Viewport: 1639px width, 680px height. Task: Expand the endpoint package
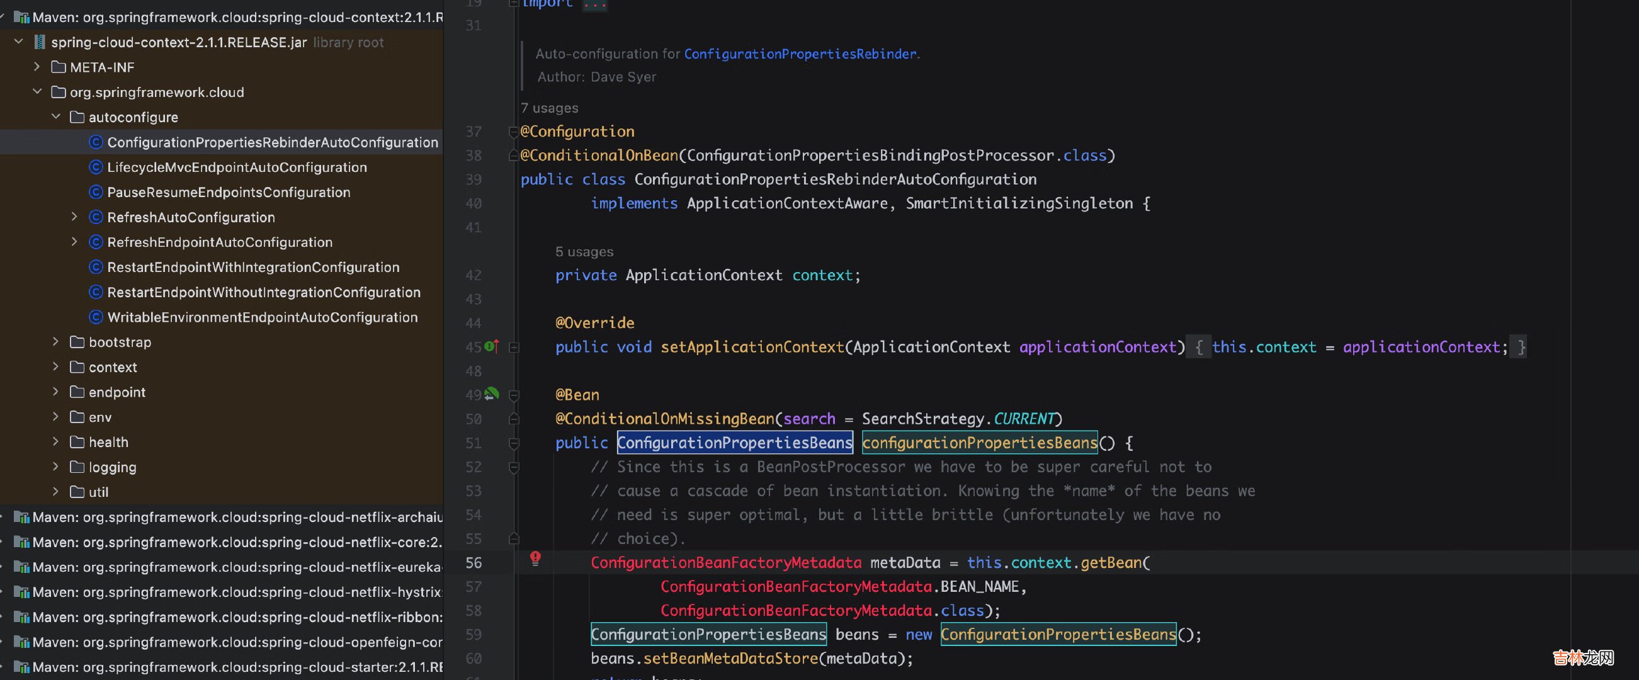pyautogui.click(x=56, y=392)
